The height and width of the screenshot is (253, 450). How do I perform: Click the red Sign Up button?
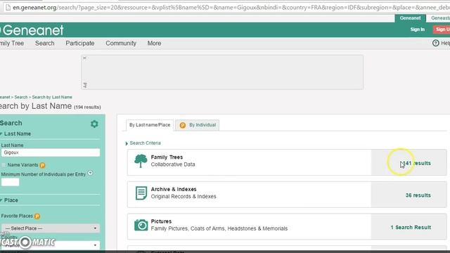click(442, 30)
